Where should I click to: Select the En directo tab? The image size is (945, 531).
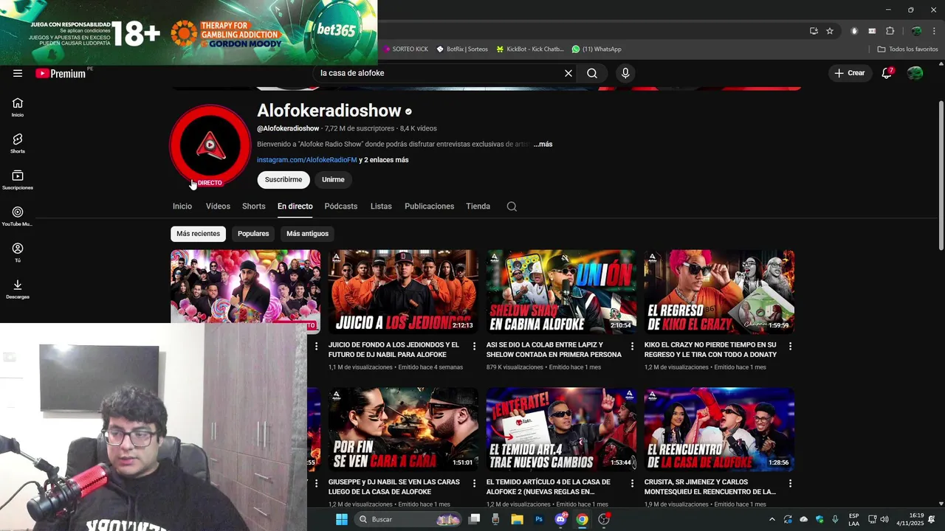click(x=295, y=206)
